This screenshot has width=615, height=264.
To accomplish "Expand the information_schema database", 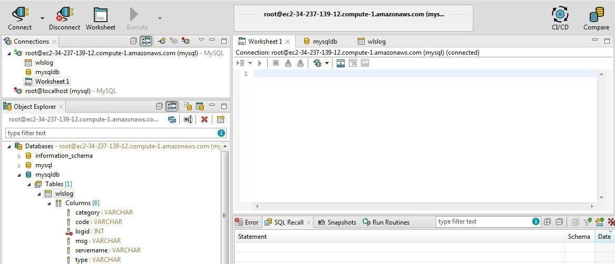I will (x=19, y=156).
